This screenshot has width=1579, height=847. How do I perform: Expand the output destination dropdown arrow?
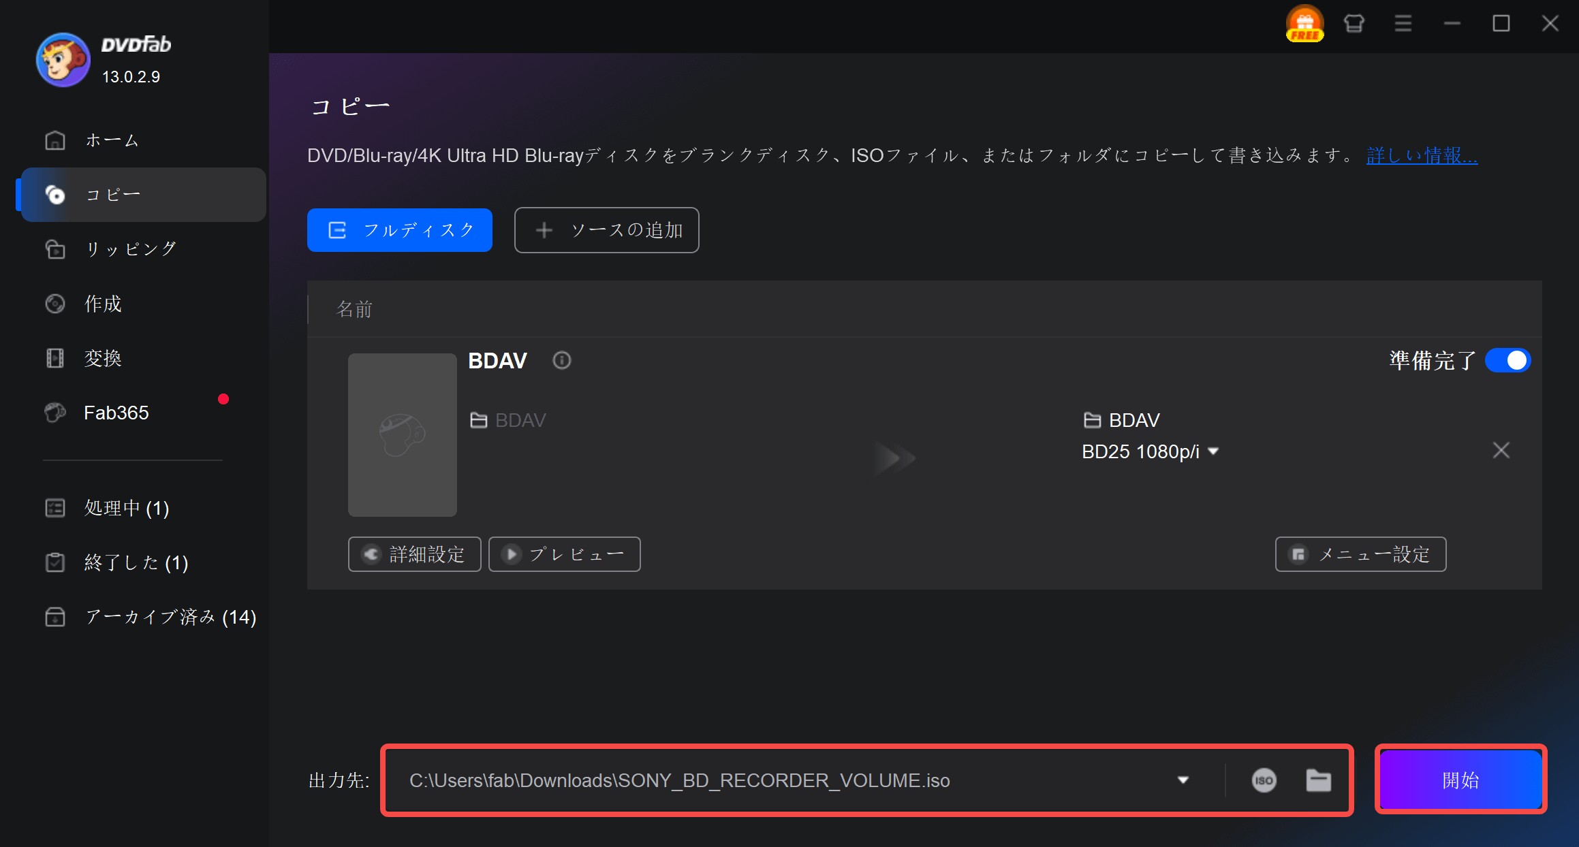(x=1183, y=780)
